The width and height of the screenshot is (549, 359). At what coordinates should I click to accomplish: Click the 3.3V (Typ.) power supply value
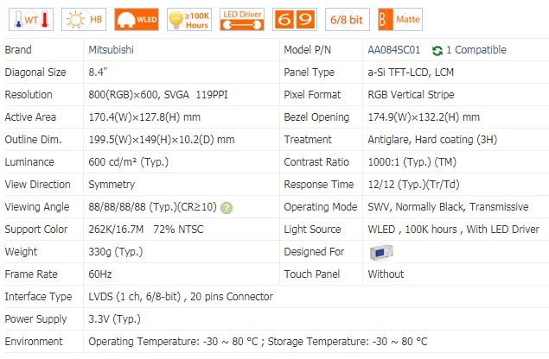114,318
